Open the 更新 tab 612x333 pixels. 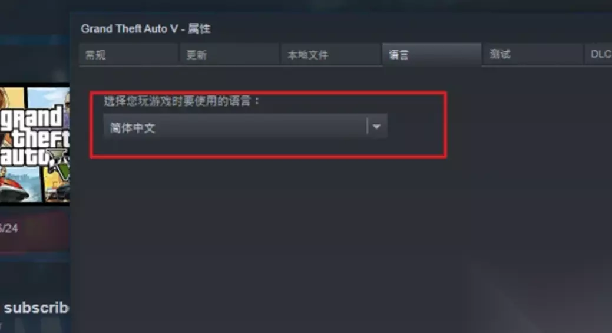(x=229, y=54)
